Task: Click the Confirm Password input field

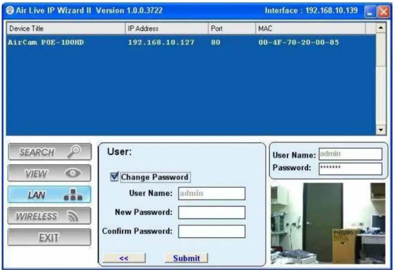Action: [x=212, y=231]
